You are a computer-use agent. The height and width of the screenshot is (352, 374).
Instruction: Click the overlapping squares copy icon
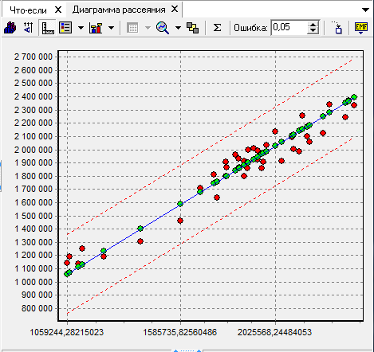193,28
